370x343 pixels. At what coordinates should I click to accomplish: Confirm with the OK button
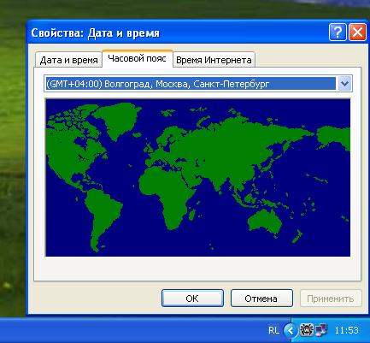coord(192,299)
